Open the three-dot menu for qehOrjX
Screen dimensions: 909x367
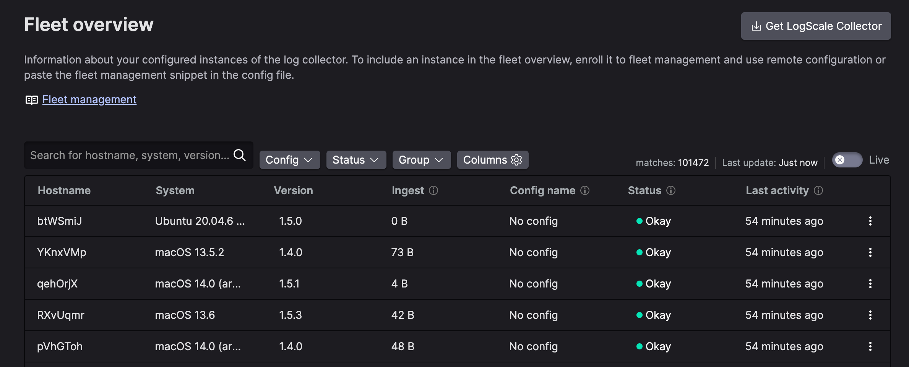(870, 284)
